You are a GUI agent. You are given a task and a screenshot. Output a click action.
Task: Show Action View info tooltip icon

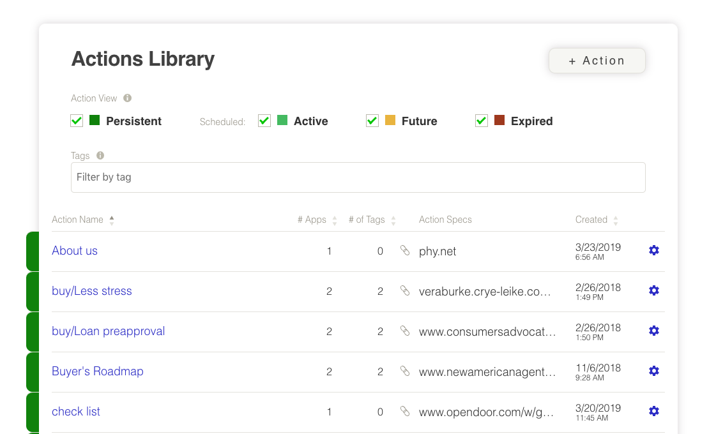127,98
